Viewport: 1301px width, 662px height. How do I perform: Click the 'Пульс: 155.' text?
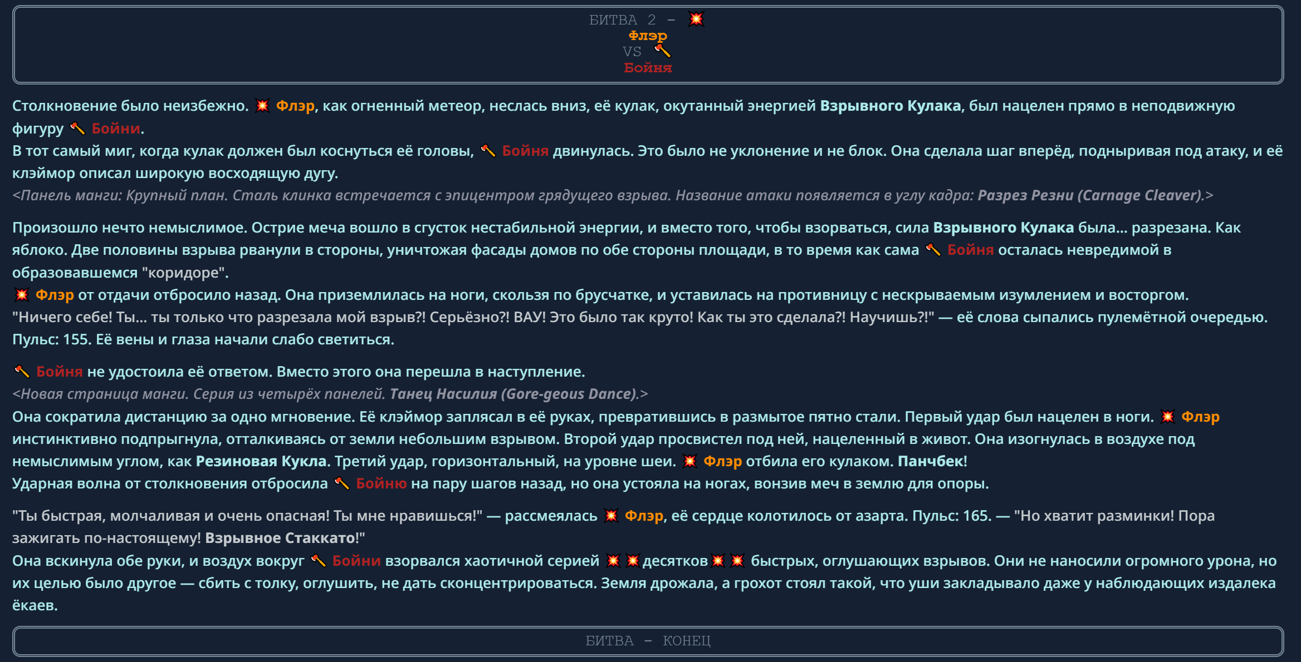tap(52, 339)
